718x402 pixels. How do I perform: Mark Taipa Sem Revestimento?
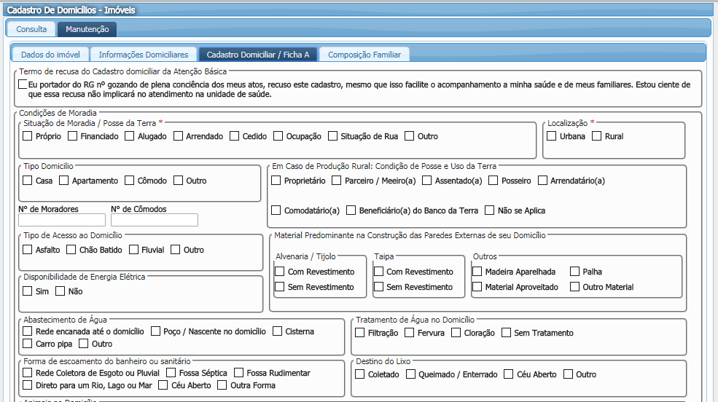pos(378,286)
